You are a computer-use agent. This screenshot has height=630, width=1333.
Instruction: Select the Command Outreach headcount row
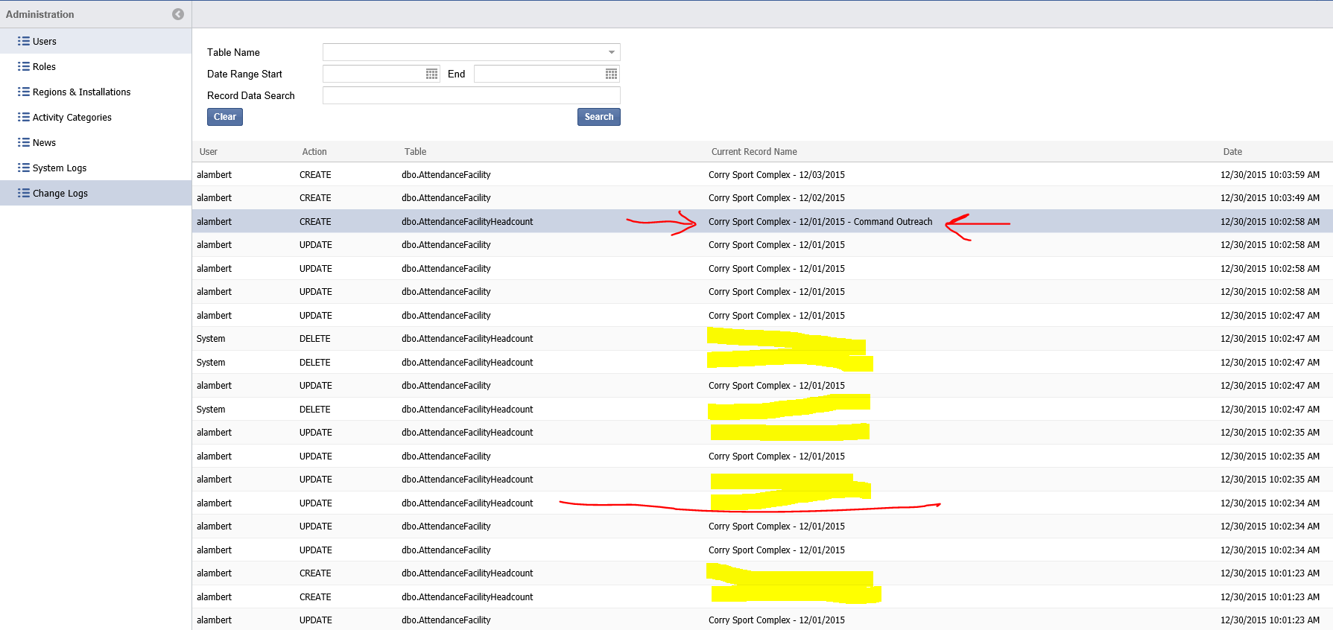point(820,222)
